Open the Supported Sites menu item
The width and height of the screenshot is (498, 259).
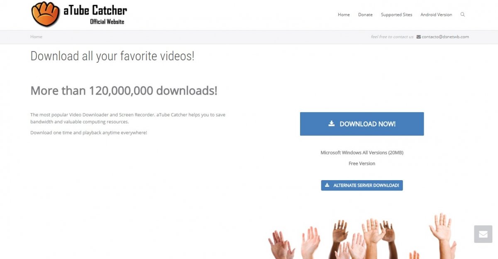[x=397, y=15]
